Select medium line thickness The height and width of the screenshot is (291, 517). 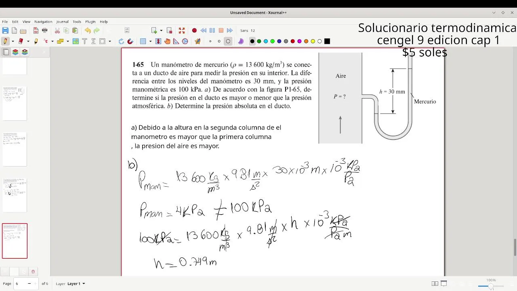click(x=219, y=41)
